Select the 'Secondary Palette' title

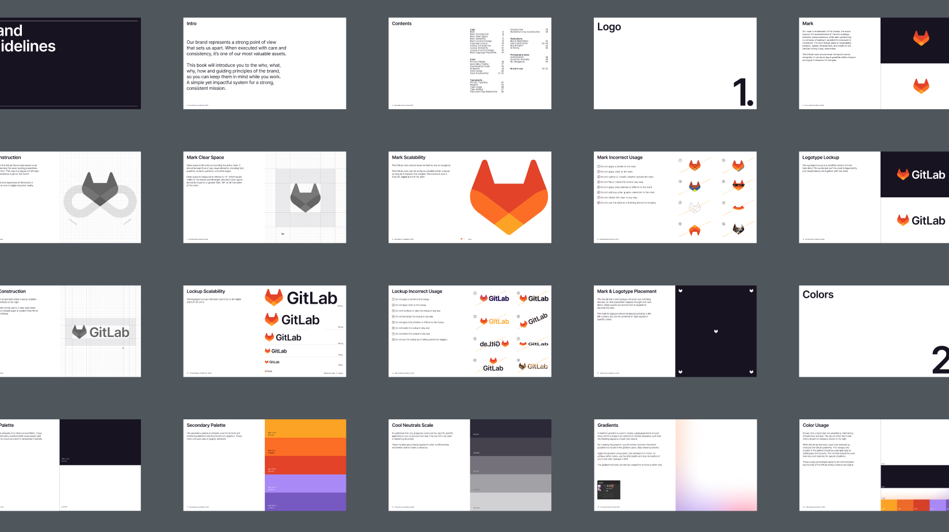point(206,426)
